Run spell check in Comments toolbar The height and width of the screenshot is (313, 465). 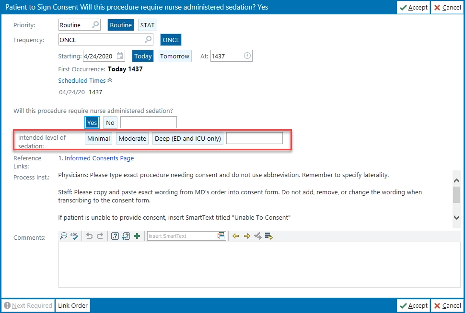click(x=74, y=236)
